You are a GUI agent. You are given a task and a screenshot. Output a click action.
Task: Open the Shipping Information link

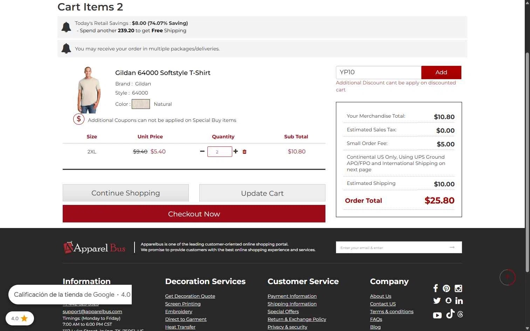point(292,304)
